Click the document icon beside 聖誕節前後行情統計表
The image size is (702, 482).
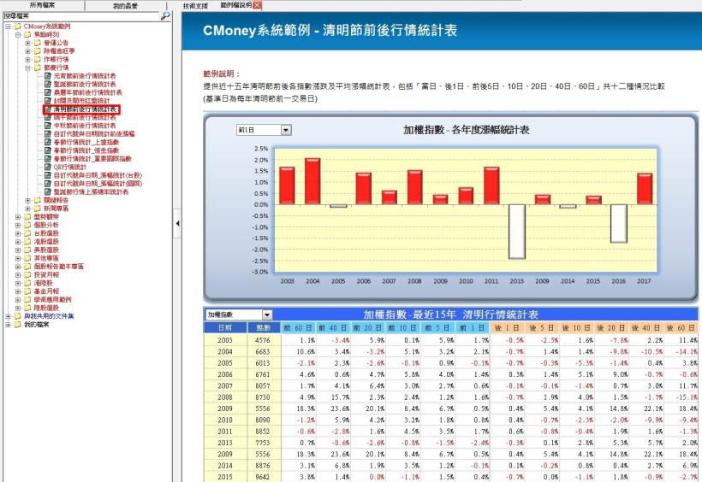click(48, 84)
